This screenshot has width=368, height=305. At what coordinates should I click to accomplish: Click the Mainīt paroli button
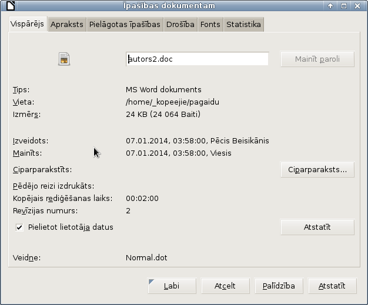tap(317, 59)
